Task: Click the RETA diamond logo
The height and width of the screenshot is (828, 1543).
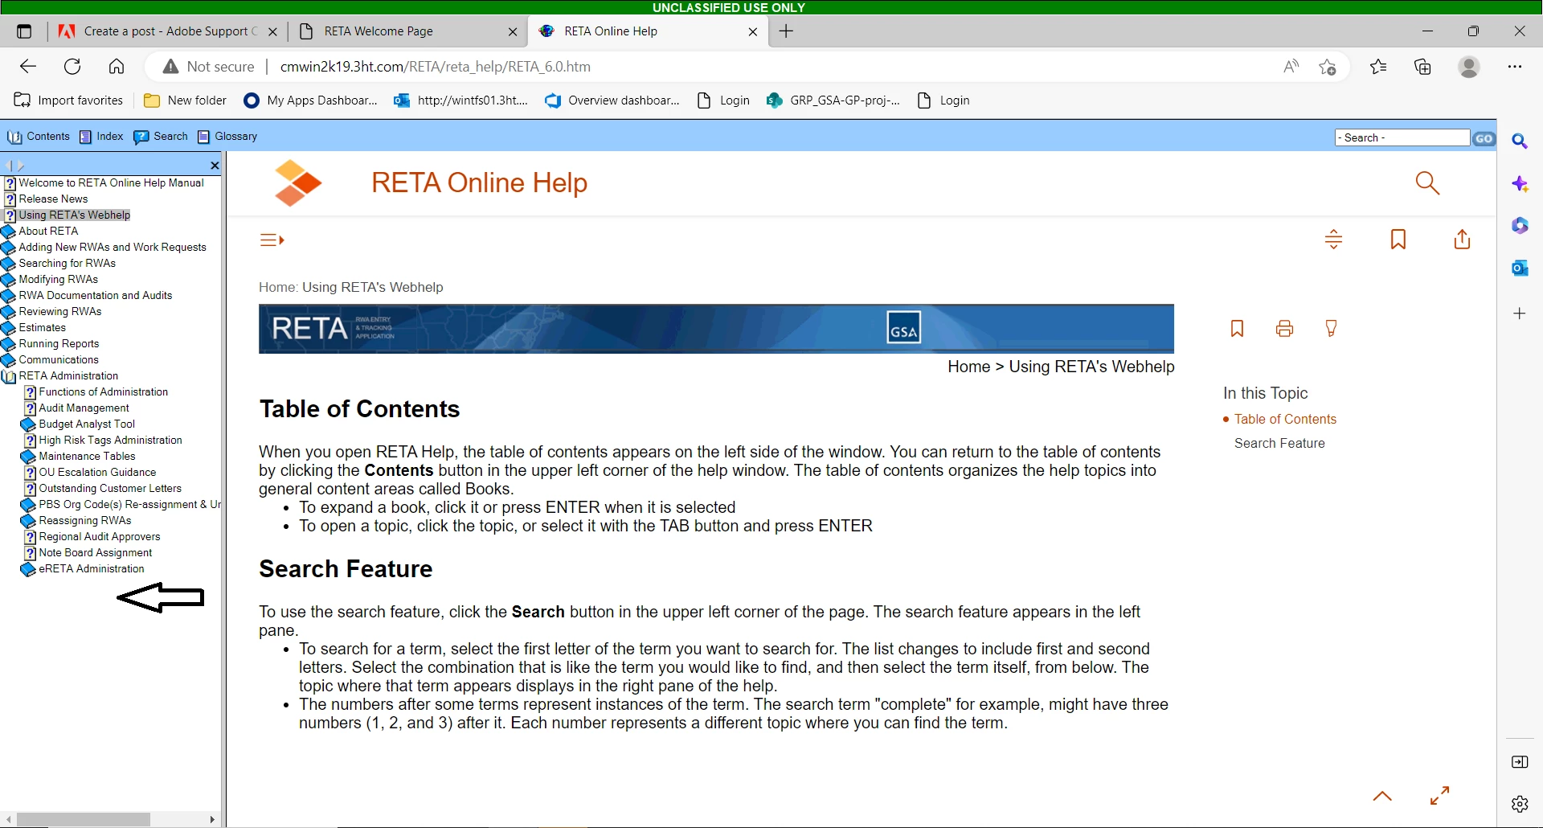Action: 297,182
